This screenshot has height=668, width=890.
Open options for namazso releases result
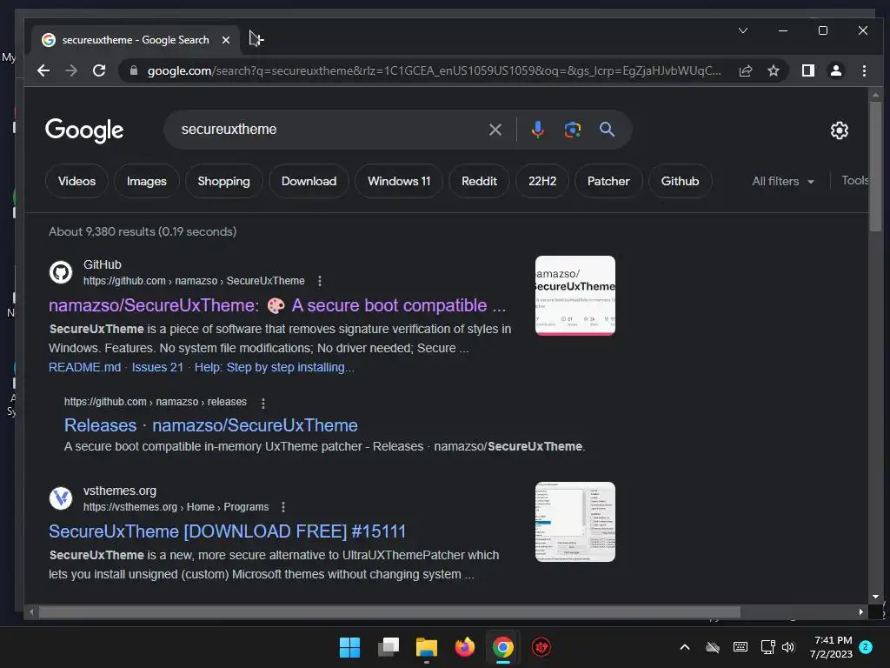point(262,403)
